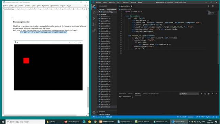The image size is (220, 124).
Task: Select the TERMINAL panel tab
Action: tap(137, 94)
